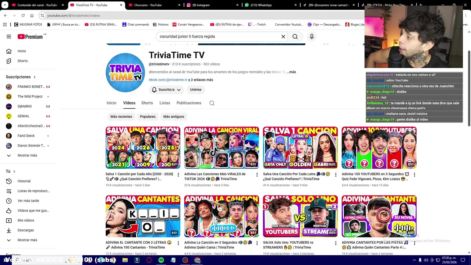Click the Unirme membership button

coord(196,90)
